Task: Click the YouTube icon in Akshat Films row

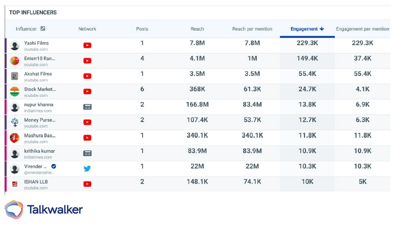Action: pyautogui.click(x=87, y=76)
